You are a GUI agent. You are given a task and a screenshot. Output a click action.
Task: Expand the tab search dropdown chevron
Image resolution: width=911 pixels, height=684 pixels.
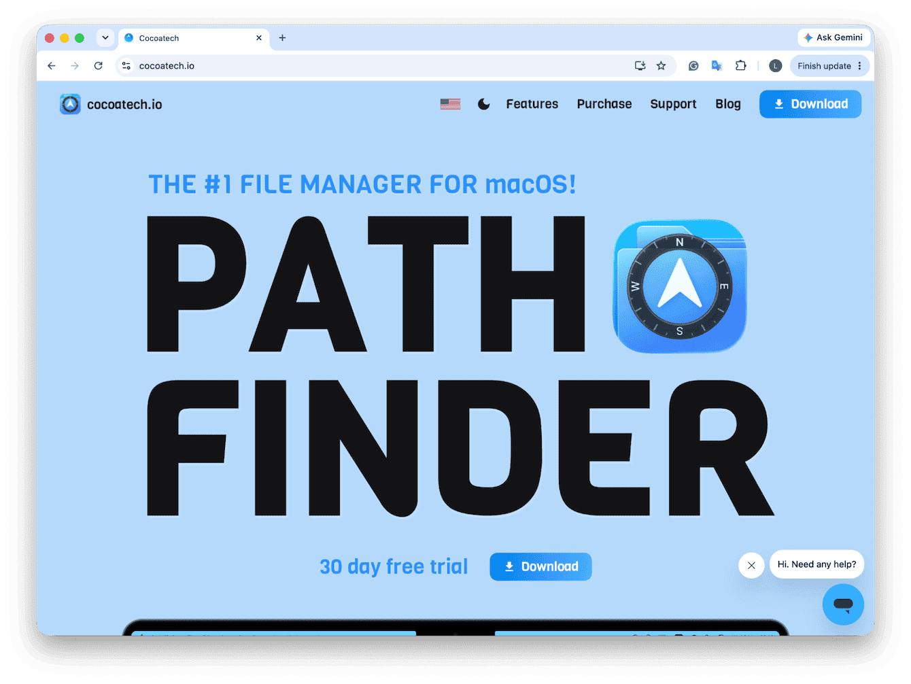coord(105,38)
